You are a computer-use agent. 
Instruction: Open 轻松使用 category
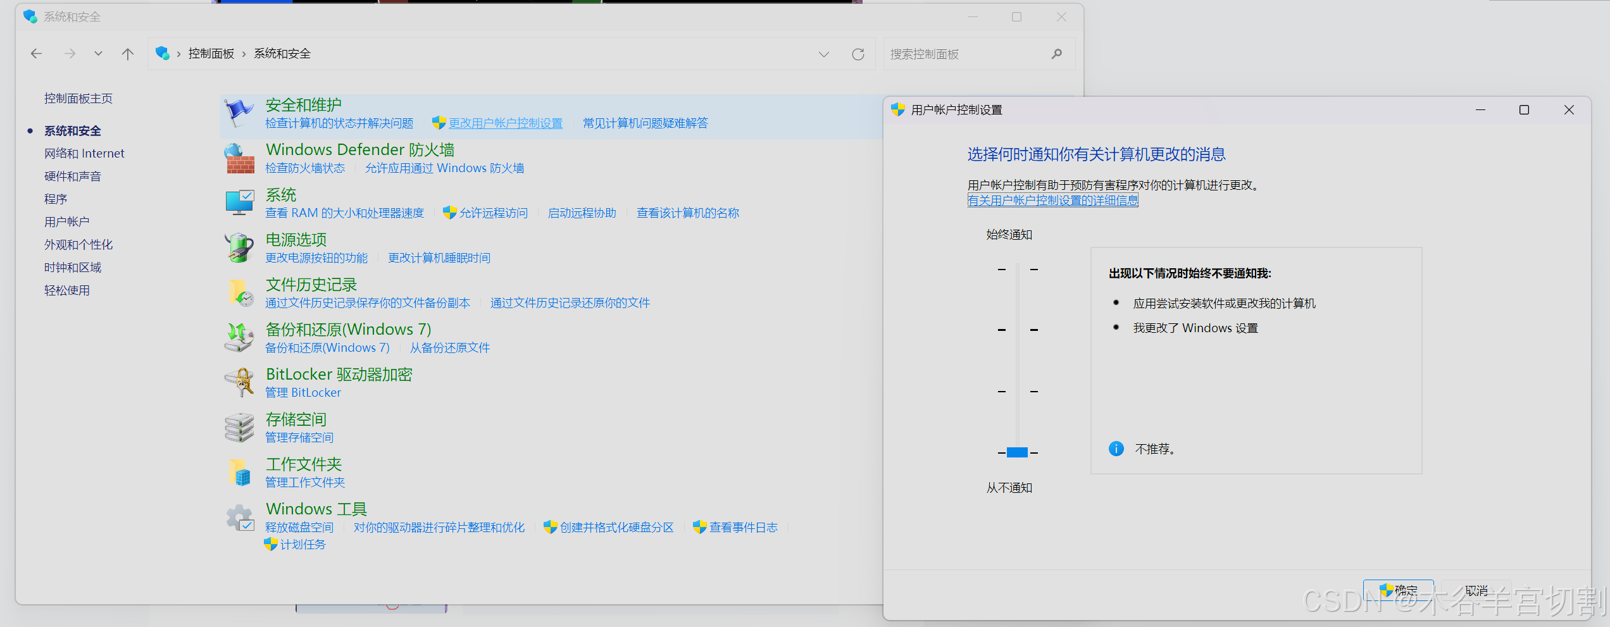click(66, 290)
